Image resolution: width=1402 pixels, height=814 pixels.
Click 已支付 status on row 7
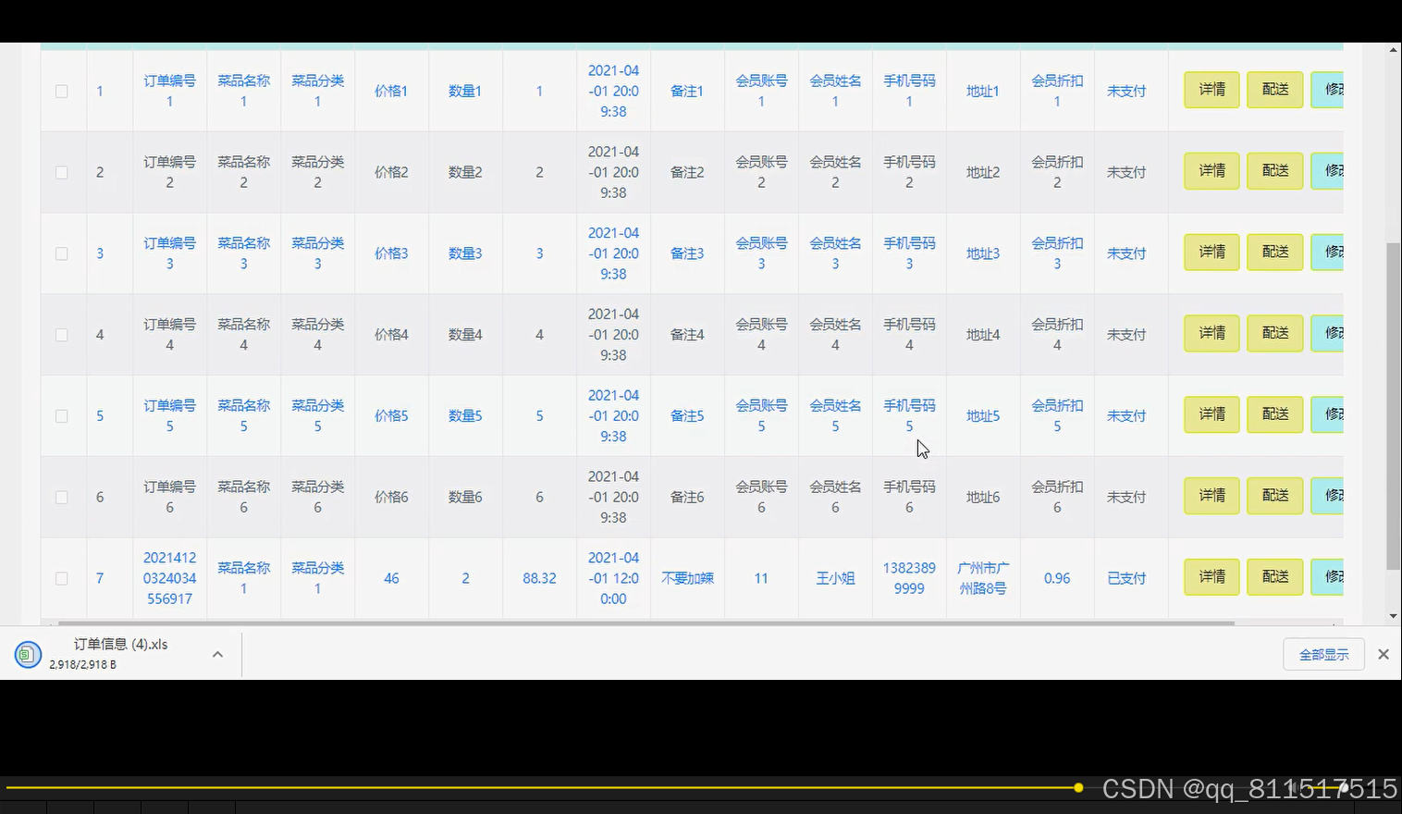pos(1126,577)
